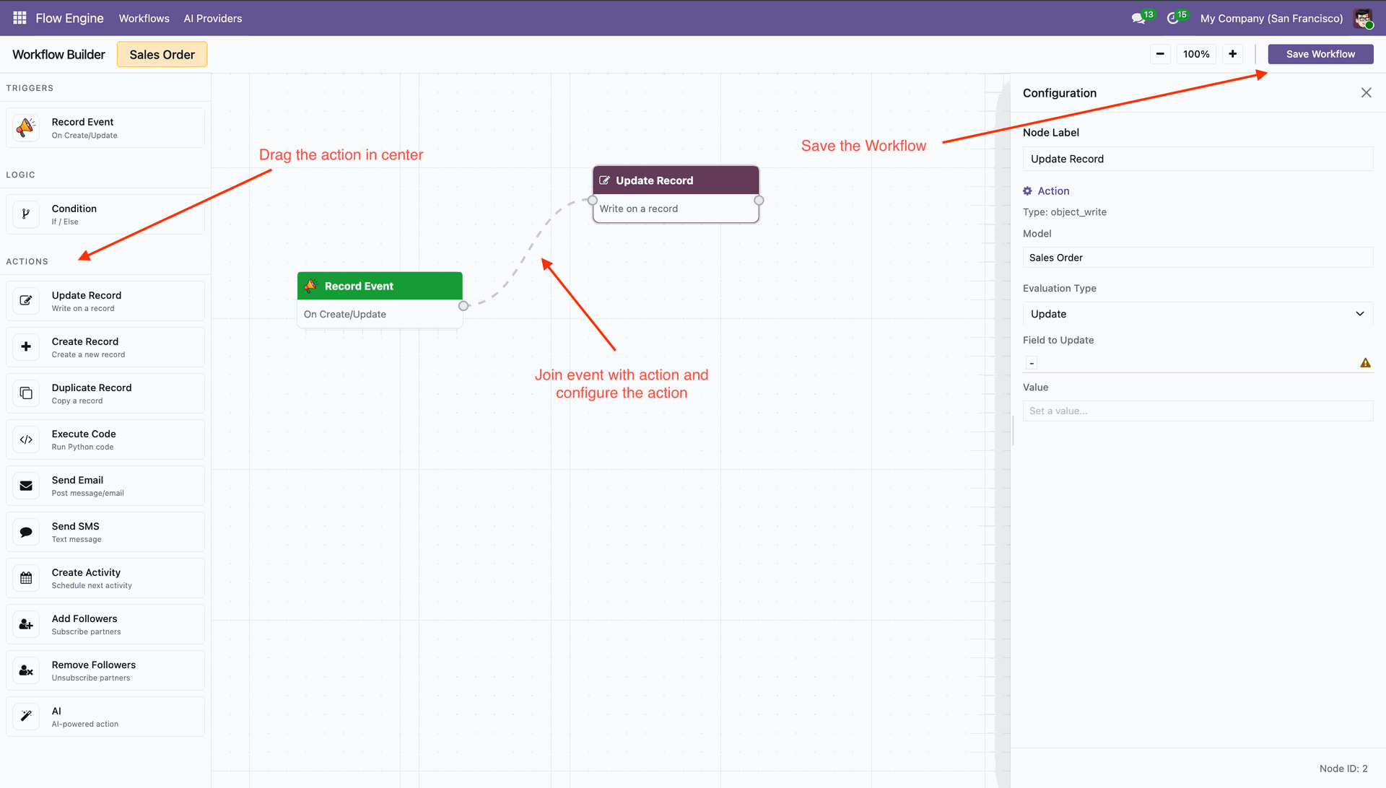Open the Workflows menu
The width and height of the screenshot is (1386, 788).
[x=144, y=18]
